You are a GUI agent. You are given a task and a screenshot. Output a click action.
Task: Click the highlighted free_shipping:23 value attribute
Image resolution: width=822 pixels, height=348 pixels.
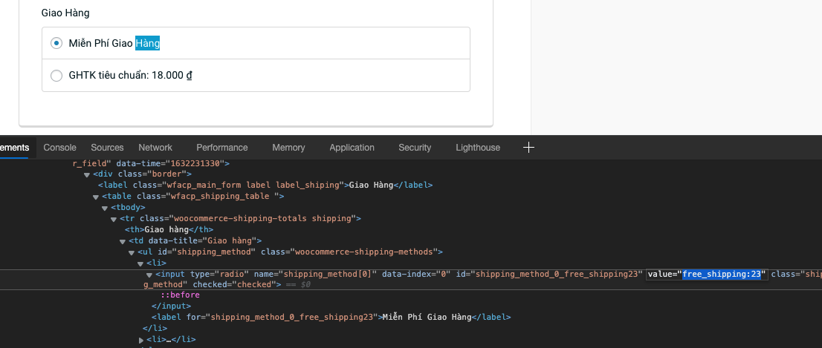pyautogui.click(x=722, y=275)
